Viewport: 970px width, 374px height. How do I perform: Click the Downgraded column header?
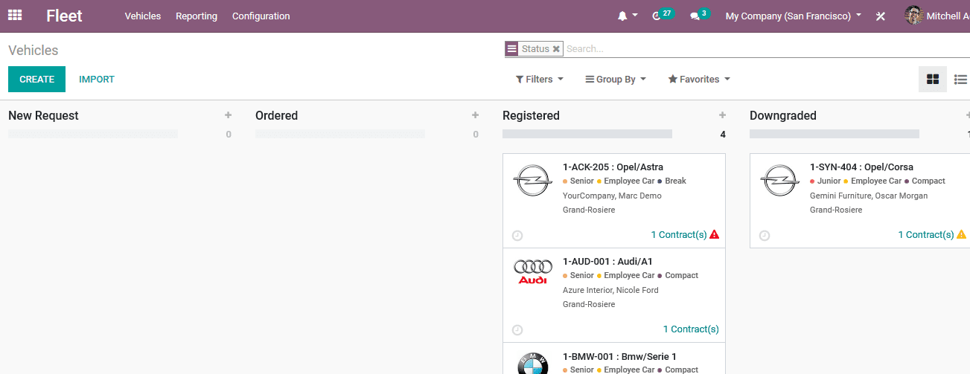coord(783,115)
